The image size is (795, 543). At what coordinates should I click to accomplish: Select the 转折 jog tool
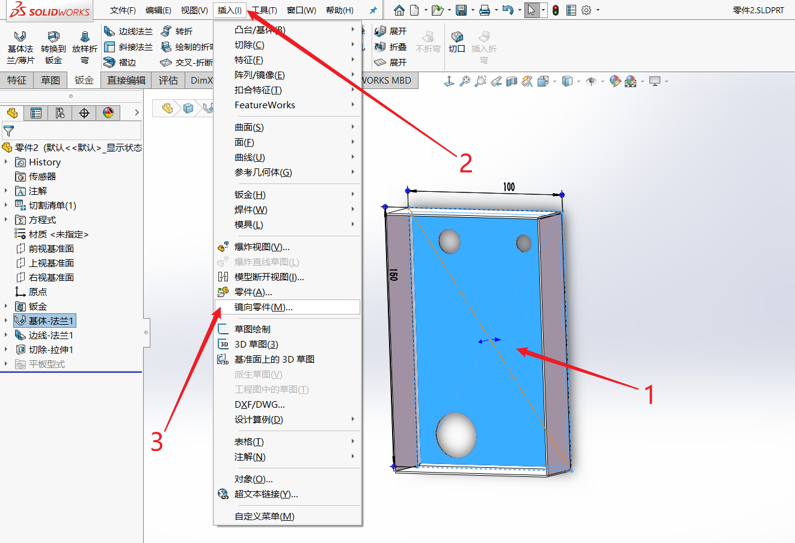point(177,31)
